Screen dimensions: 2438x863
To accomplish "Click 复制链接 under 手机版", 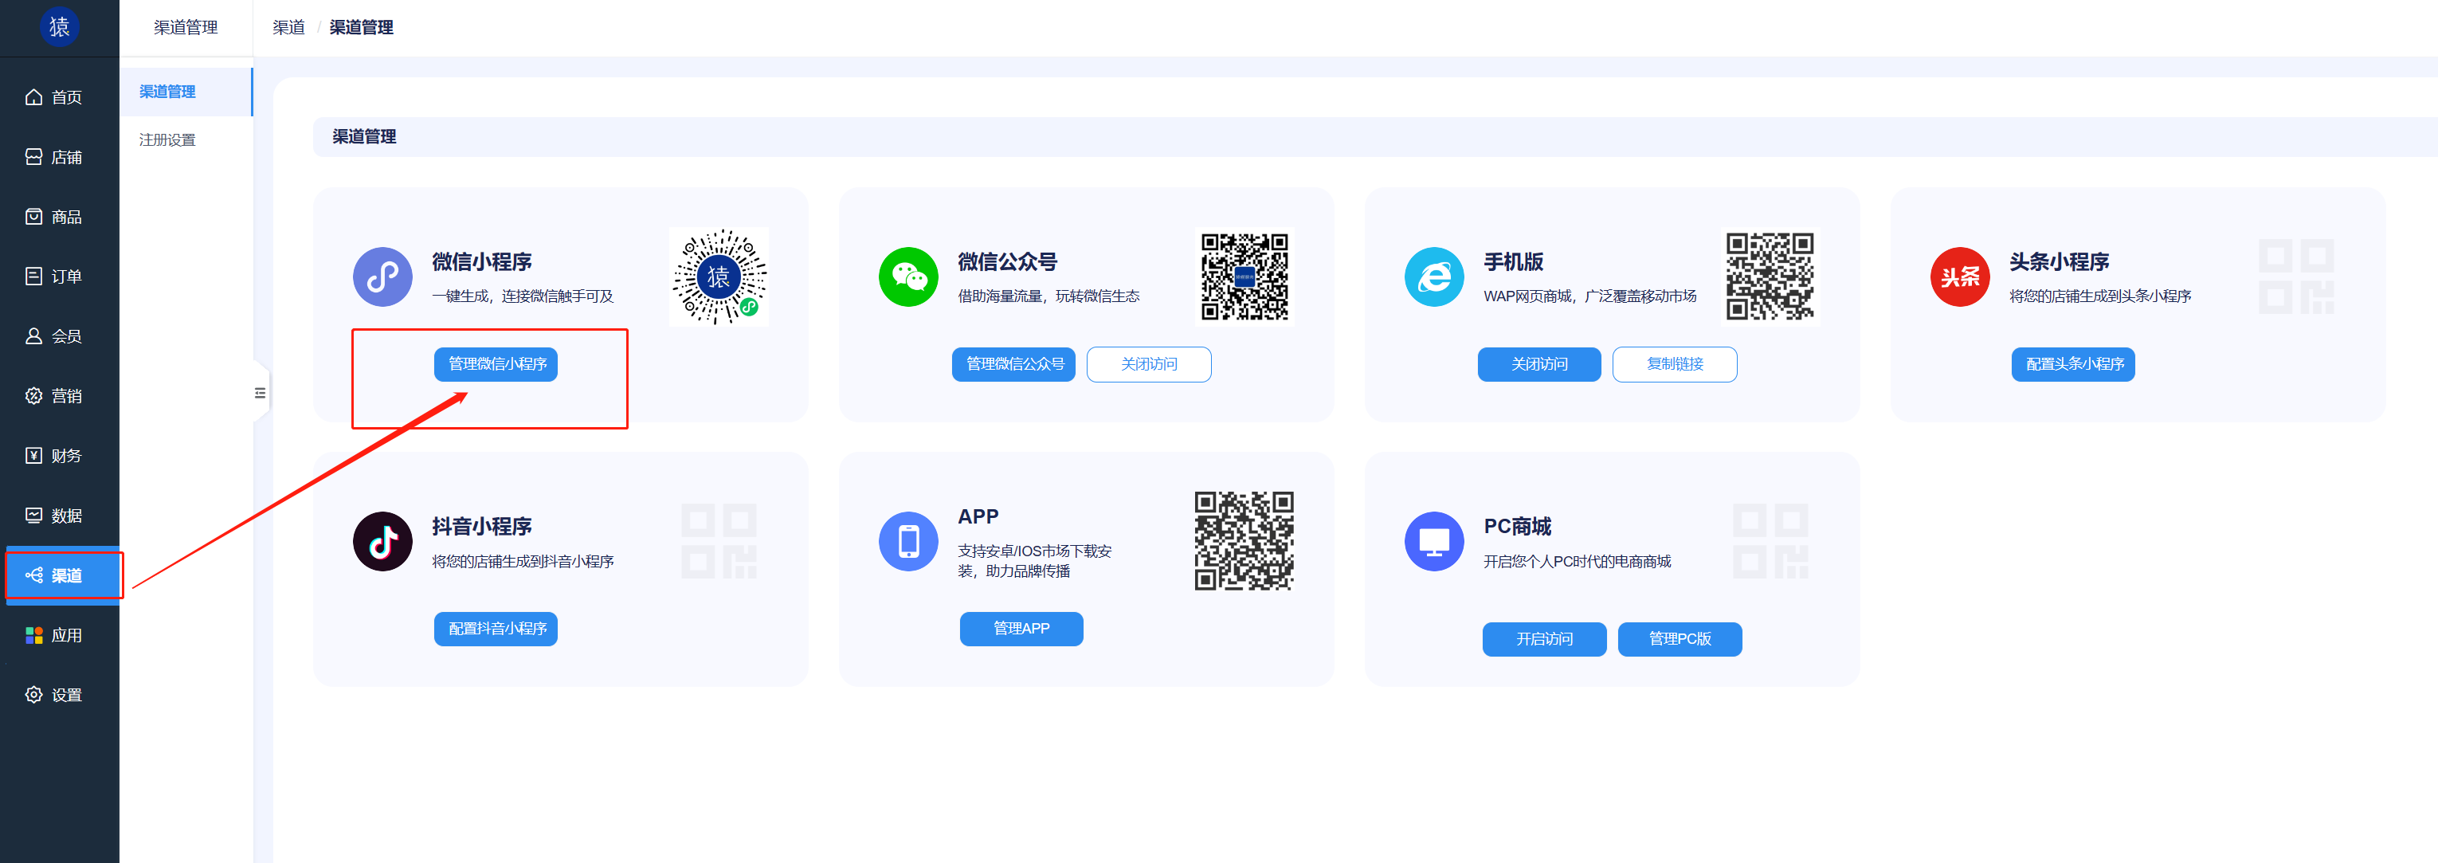I will pos(1674,364).
